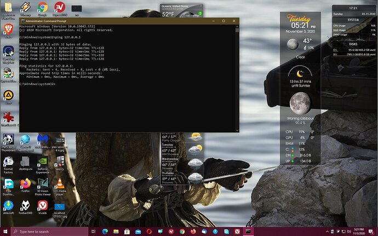Click the sunrise countdown arc widget
This screenshot has width=378, height=236.
pos(300,72)
